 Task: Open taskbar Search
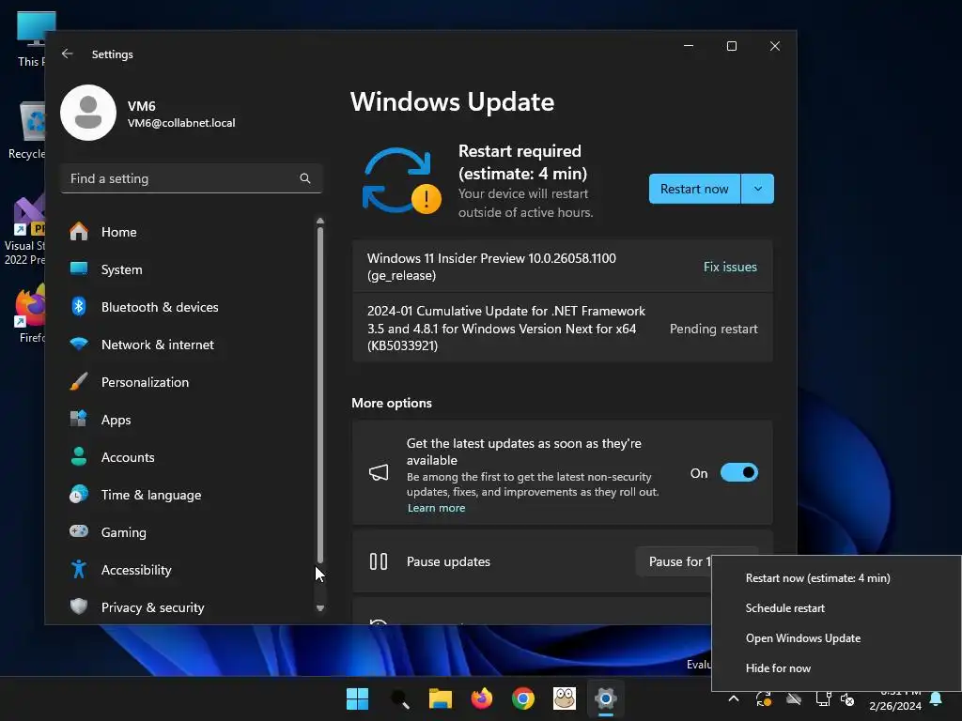(399, 698)
